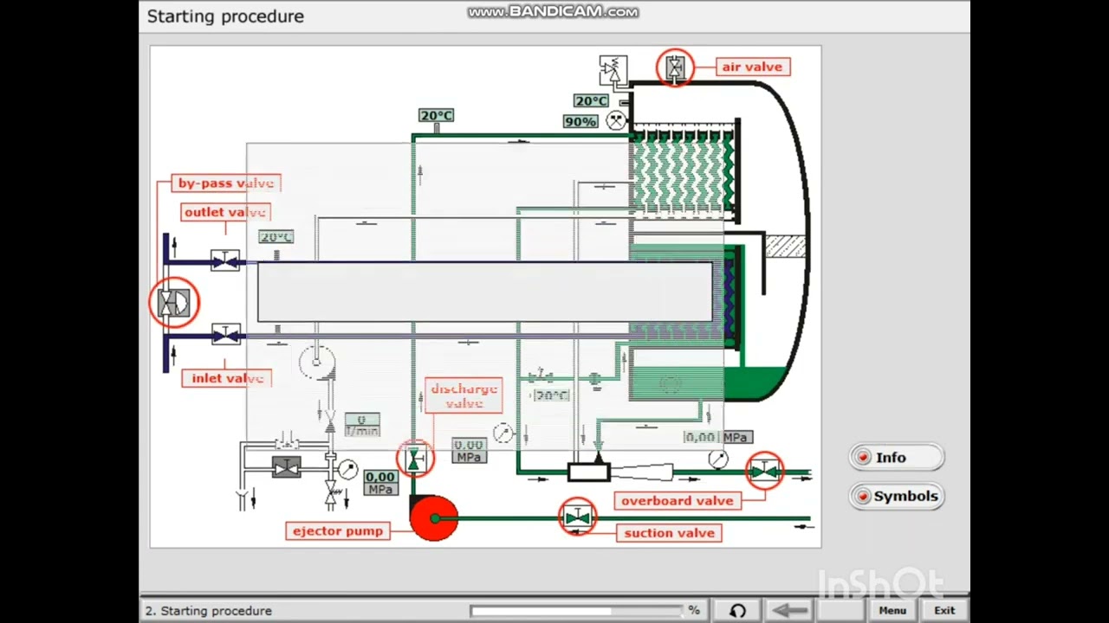Click the '2. Starting procedure' status text
Screen dimensions: 1109x623
(x=209, y=611)
